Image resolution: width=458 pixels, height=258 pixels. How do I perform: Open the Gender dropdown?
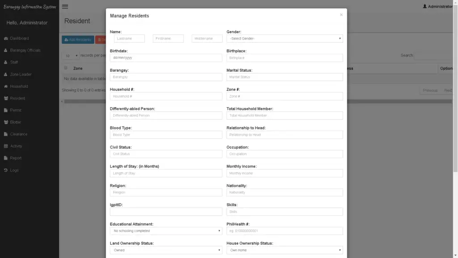click(x=285, y=38)
